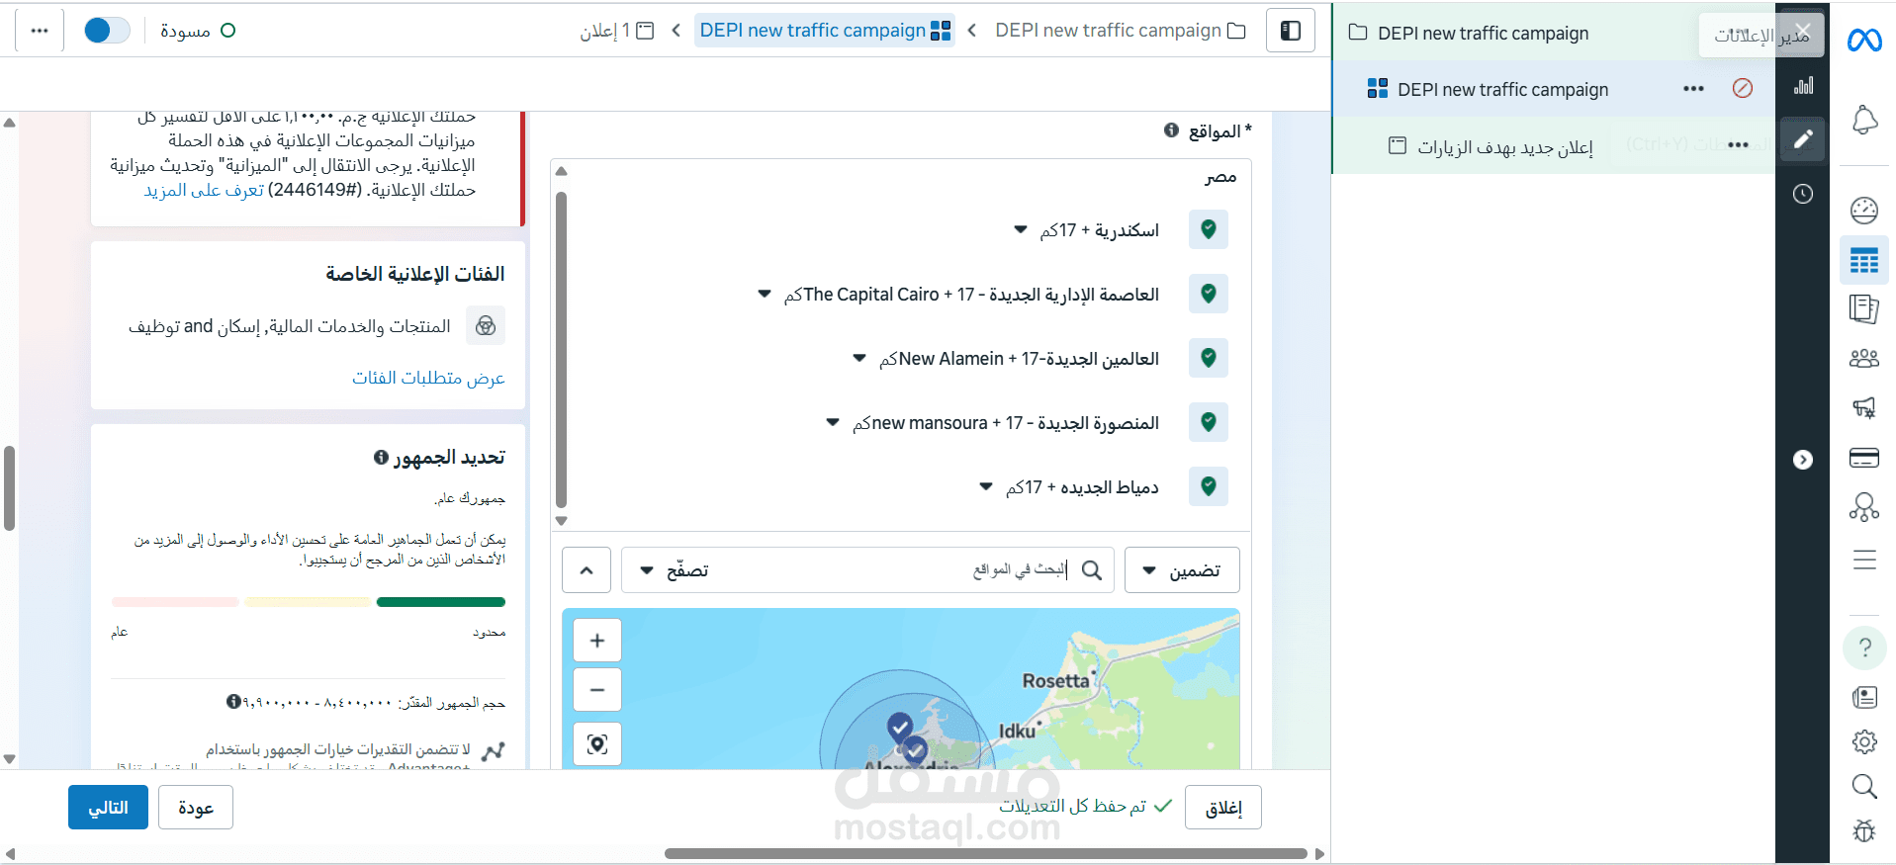
Task: Open the top-bar more options ellipsis
Action: pos(40,31)
